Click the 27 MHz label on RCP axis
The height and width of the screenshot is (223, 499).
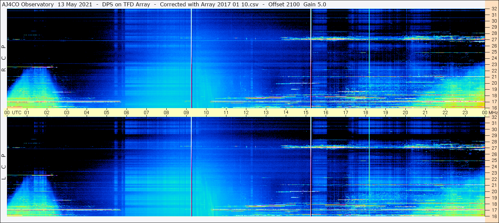[494, 39]
